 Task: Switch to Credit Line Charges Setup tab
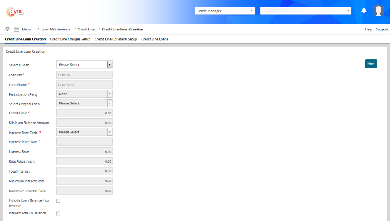coord(70,39)
